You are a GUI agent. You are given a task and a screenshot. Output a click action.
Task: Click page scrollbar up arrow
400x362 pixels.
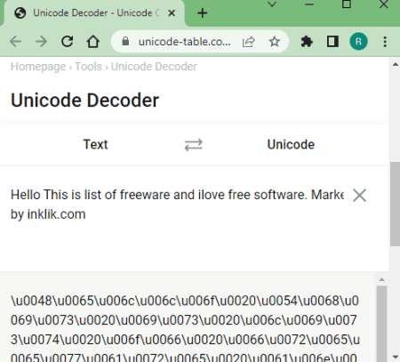pyautogui.click(x=395, y=64)
